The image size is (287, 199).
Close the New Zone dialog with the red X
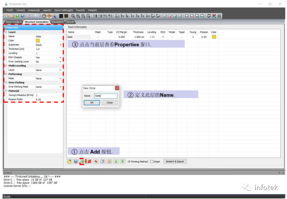117,88
